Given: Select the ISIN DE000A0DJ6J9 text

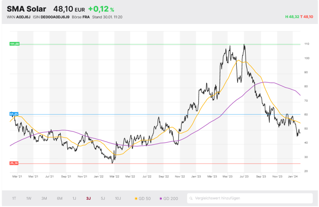Looking at the screenshot, I should [x=51, y=17].
